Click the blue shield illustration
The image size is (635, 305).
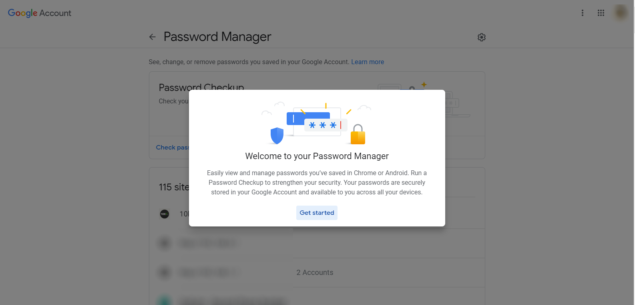277,135
